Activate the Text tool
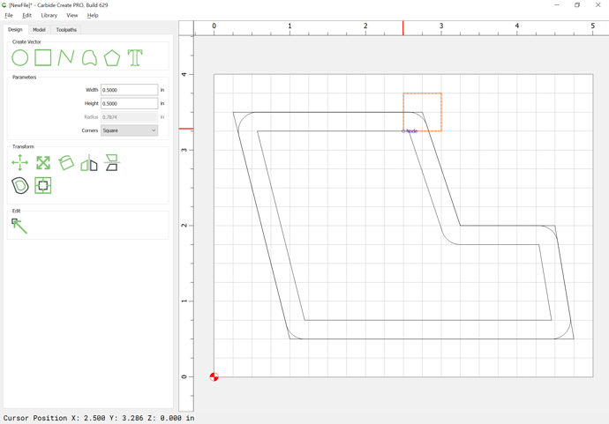This screenshot has width=609, height=424. pyautogui.click(x=135, y=58)
